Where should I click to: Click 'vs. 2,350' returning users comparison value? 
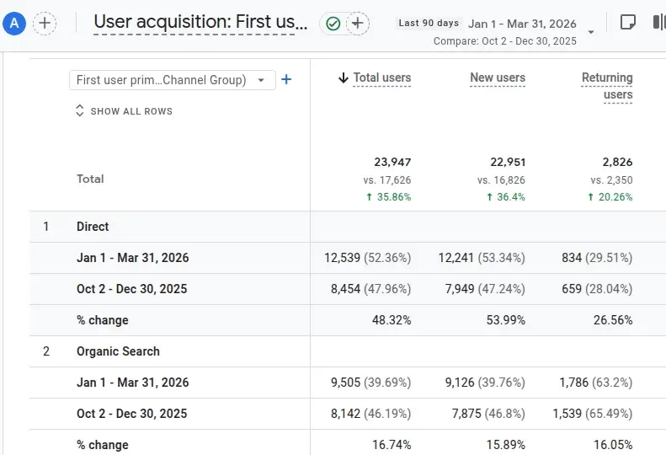pos(611,180)
